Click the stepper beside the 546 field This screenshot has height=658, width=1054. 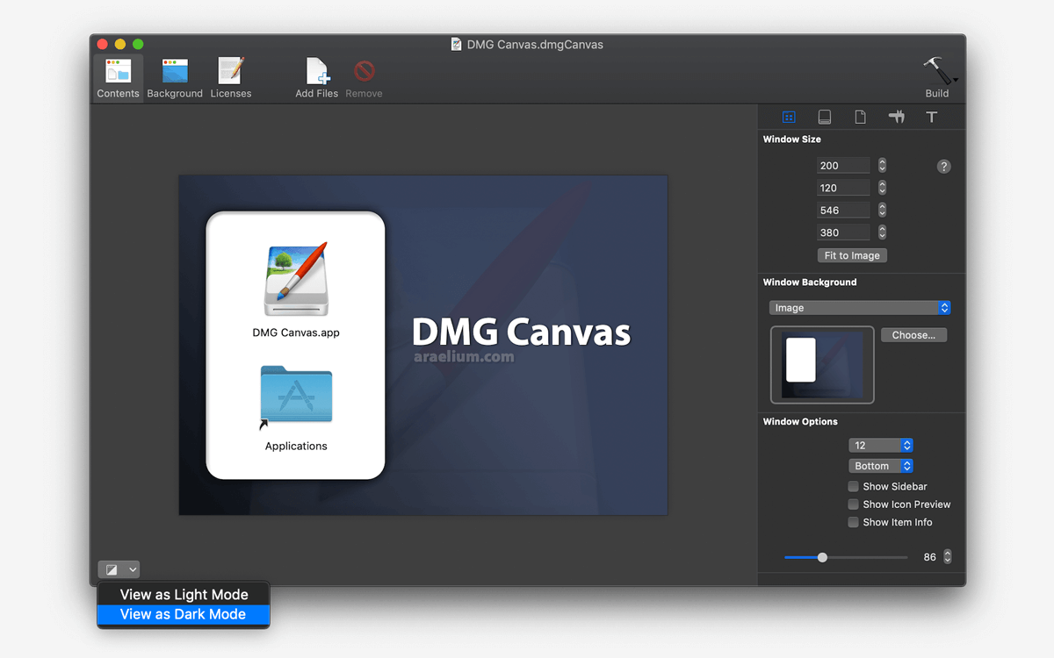882,211
